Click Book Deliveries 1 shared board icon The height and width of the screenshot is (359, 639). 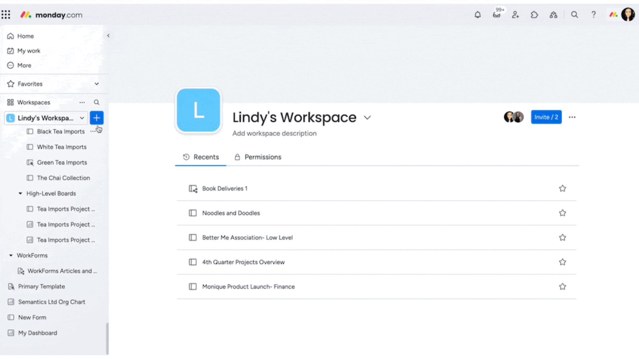[193, 189]
